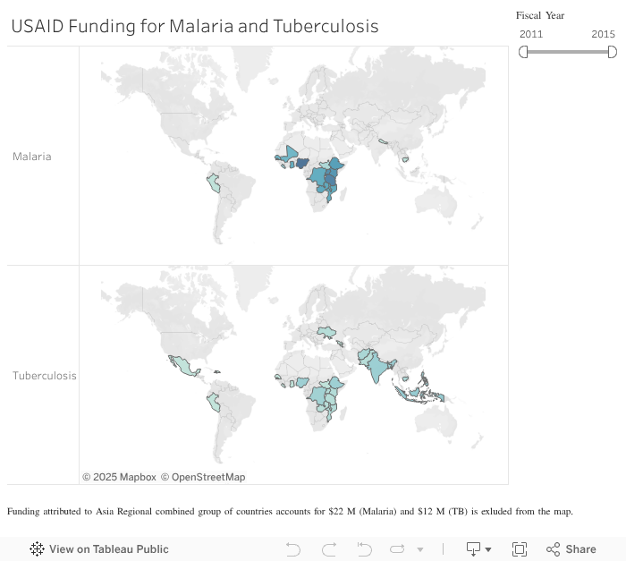Click the 2011 Fiscal Year slider handle
Image resolution: width=626 pixels, height=561 pixels.
523,52
